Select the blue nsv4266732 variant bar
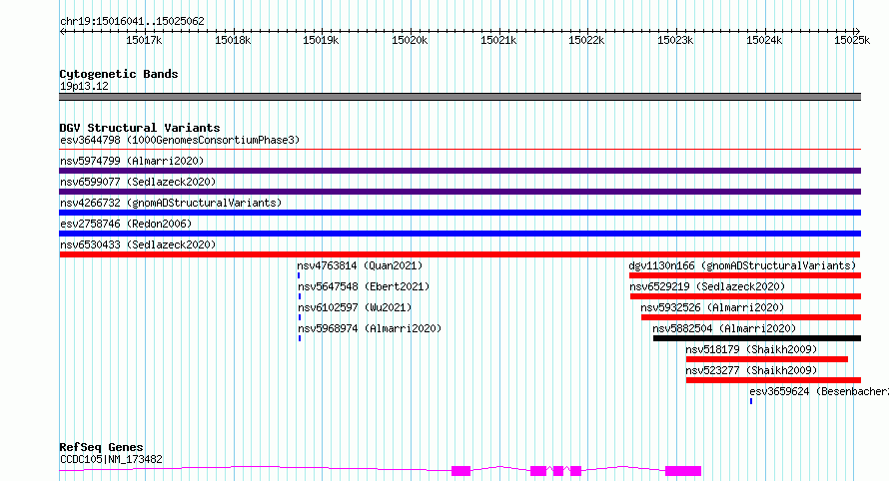 coord(459,213)
